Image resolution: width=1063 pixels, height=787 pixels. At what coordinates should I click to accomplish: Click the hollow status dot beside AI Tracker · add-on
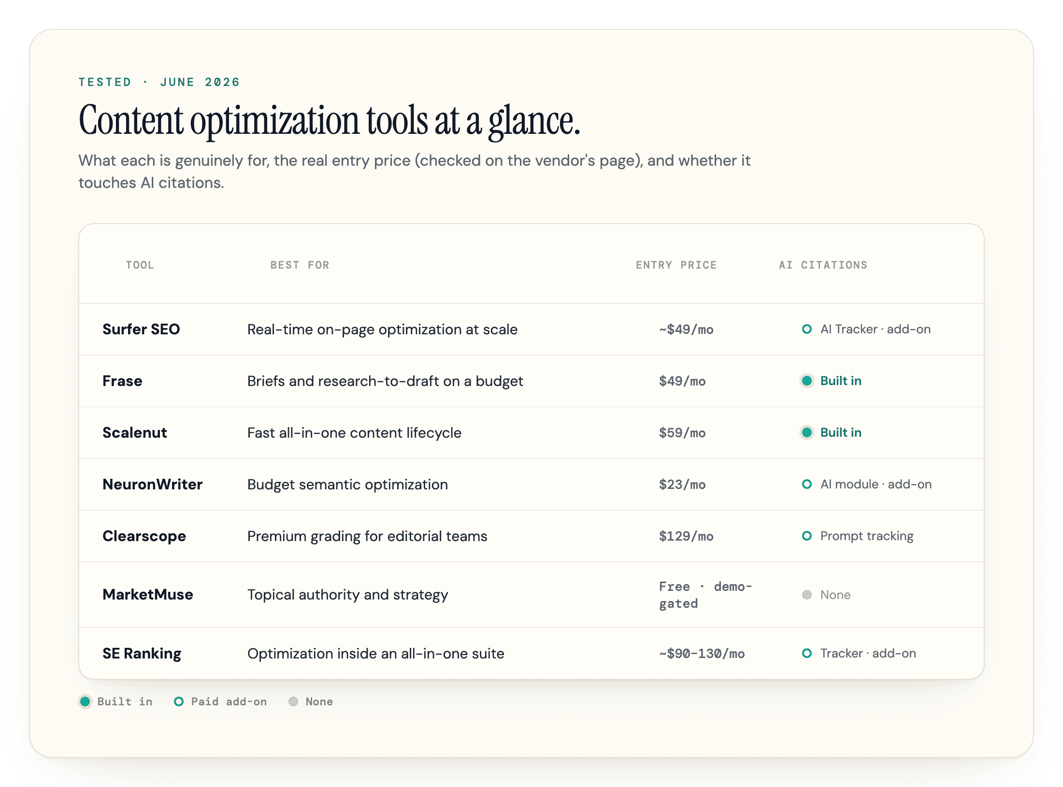coord(806,329)
